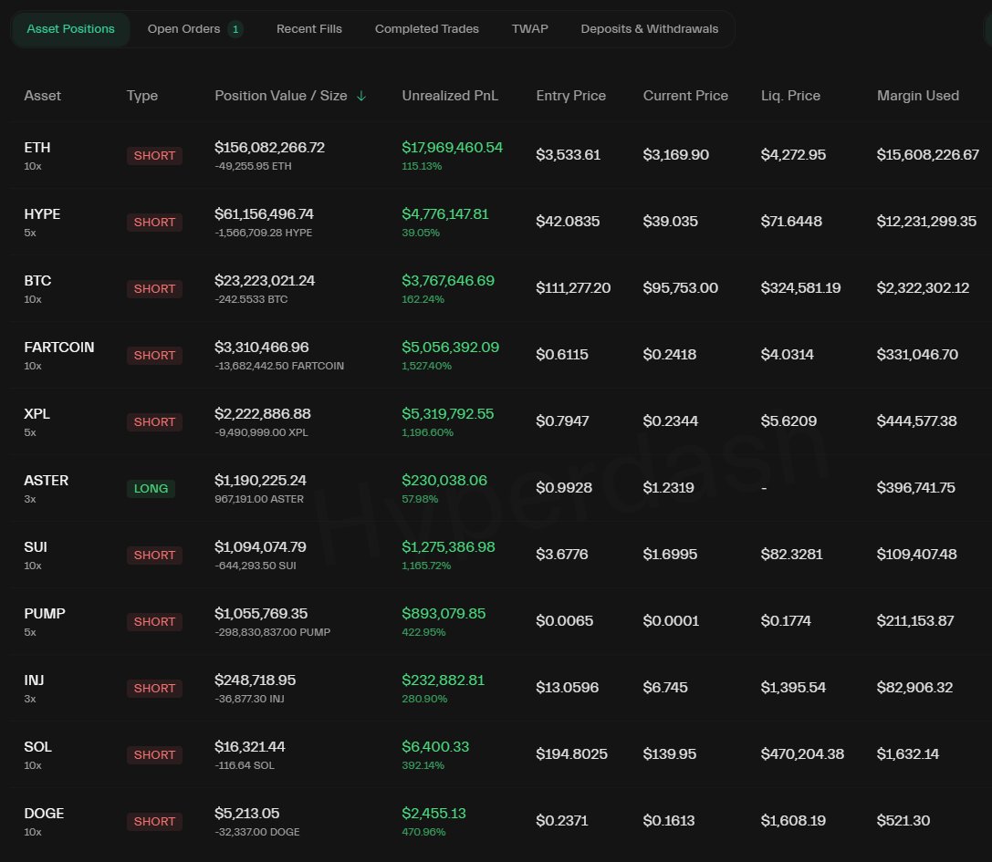The height and width of the screenshot is (862, 992).
Task: Open the ETH position details
Action: coord(37,147)
